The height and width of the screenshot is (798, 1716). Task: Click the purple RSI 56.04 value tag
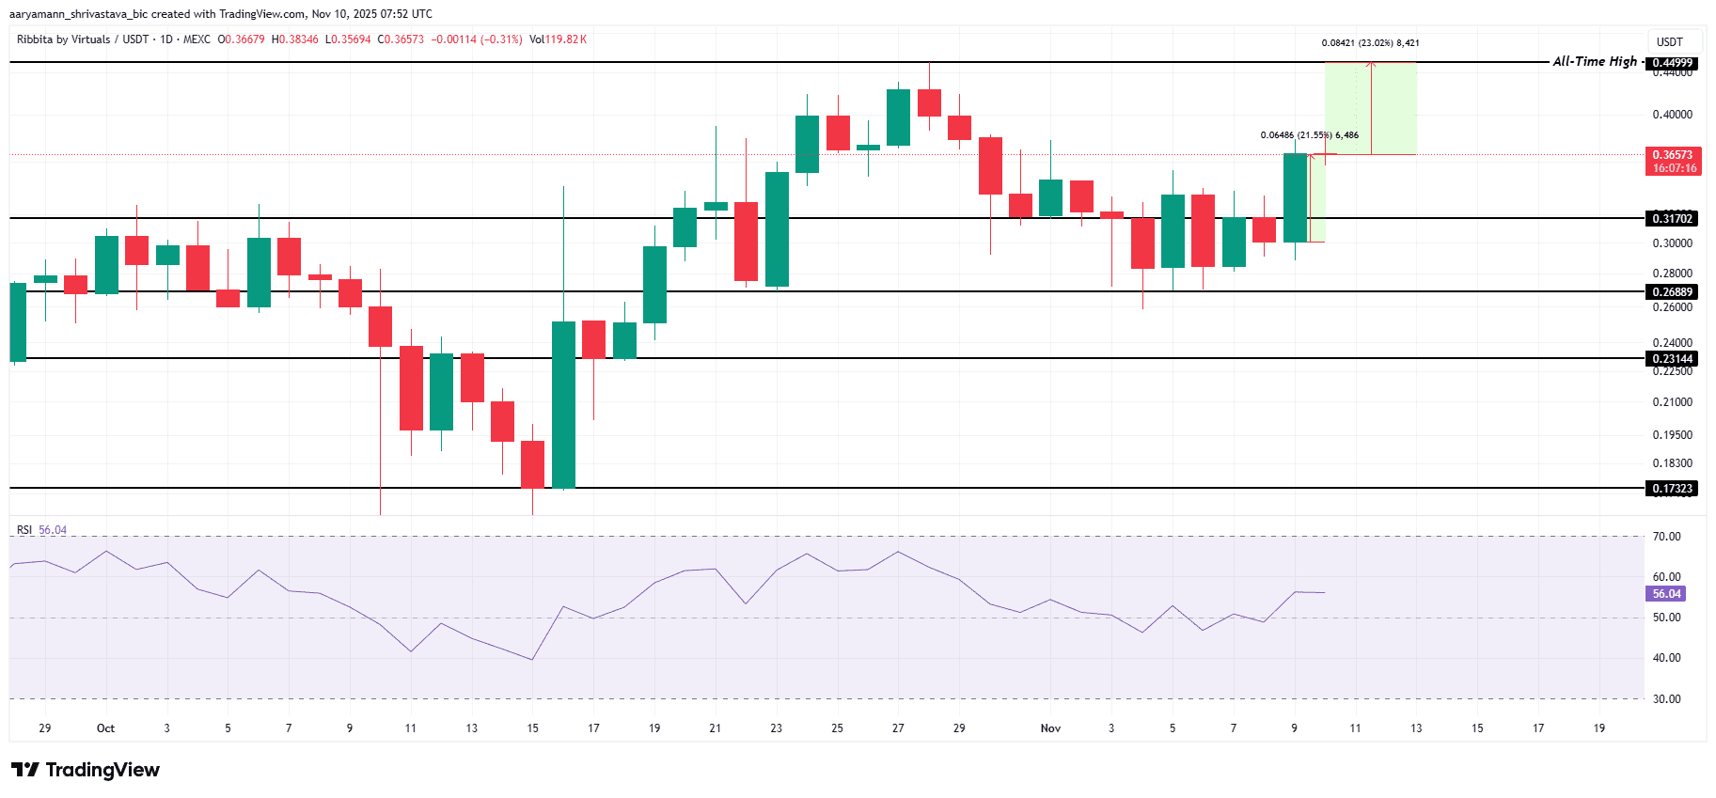tap(1666, 594)
